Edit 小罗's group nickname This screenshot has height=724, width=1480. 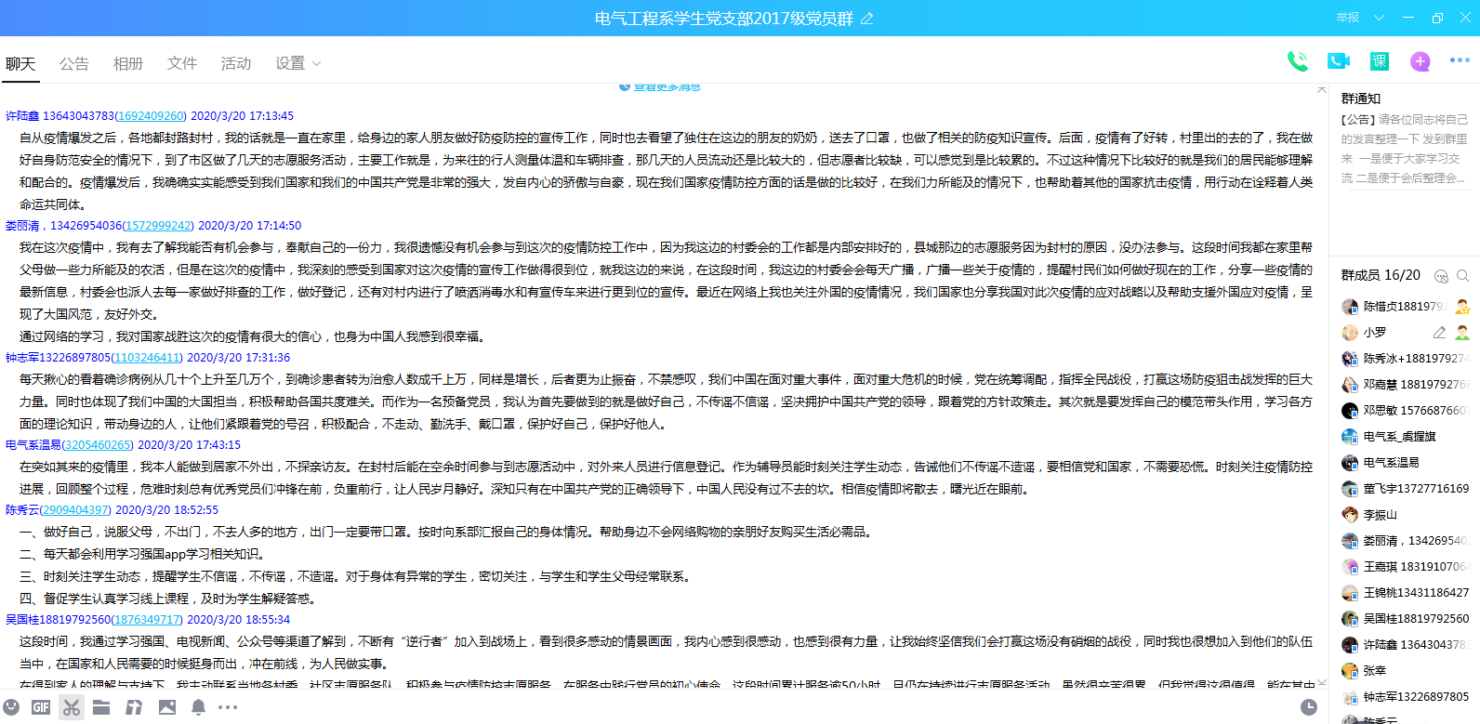1439,332
